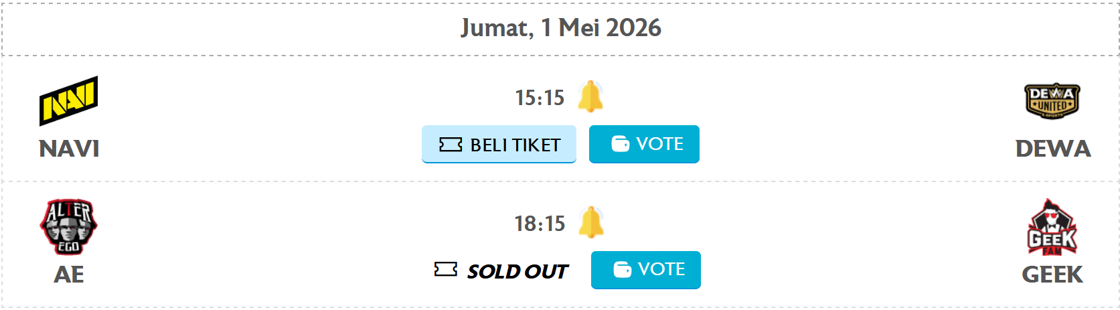Click the Jumat, 1 Mei 2026 date header
Image resolution: width=1120 pixels, height=310 pixels.
point(560,27)
